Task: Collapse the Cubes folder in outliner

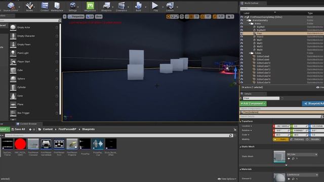Action: [250, 53]
